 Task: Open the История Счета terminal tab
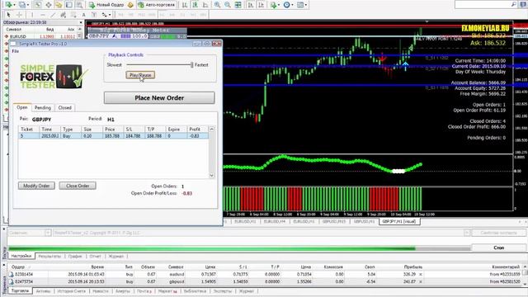[71, 291]
